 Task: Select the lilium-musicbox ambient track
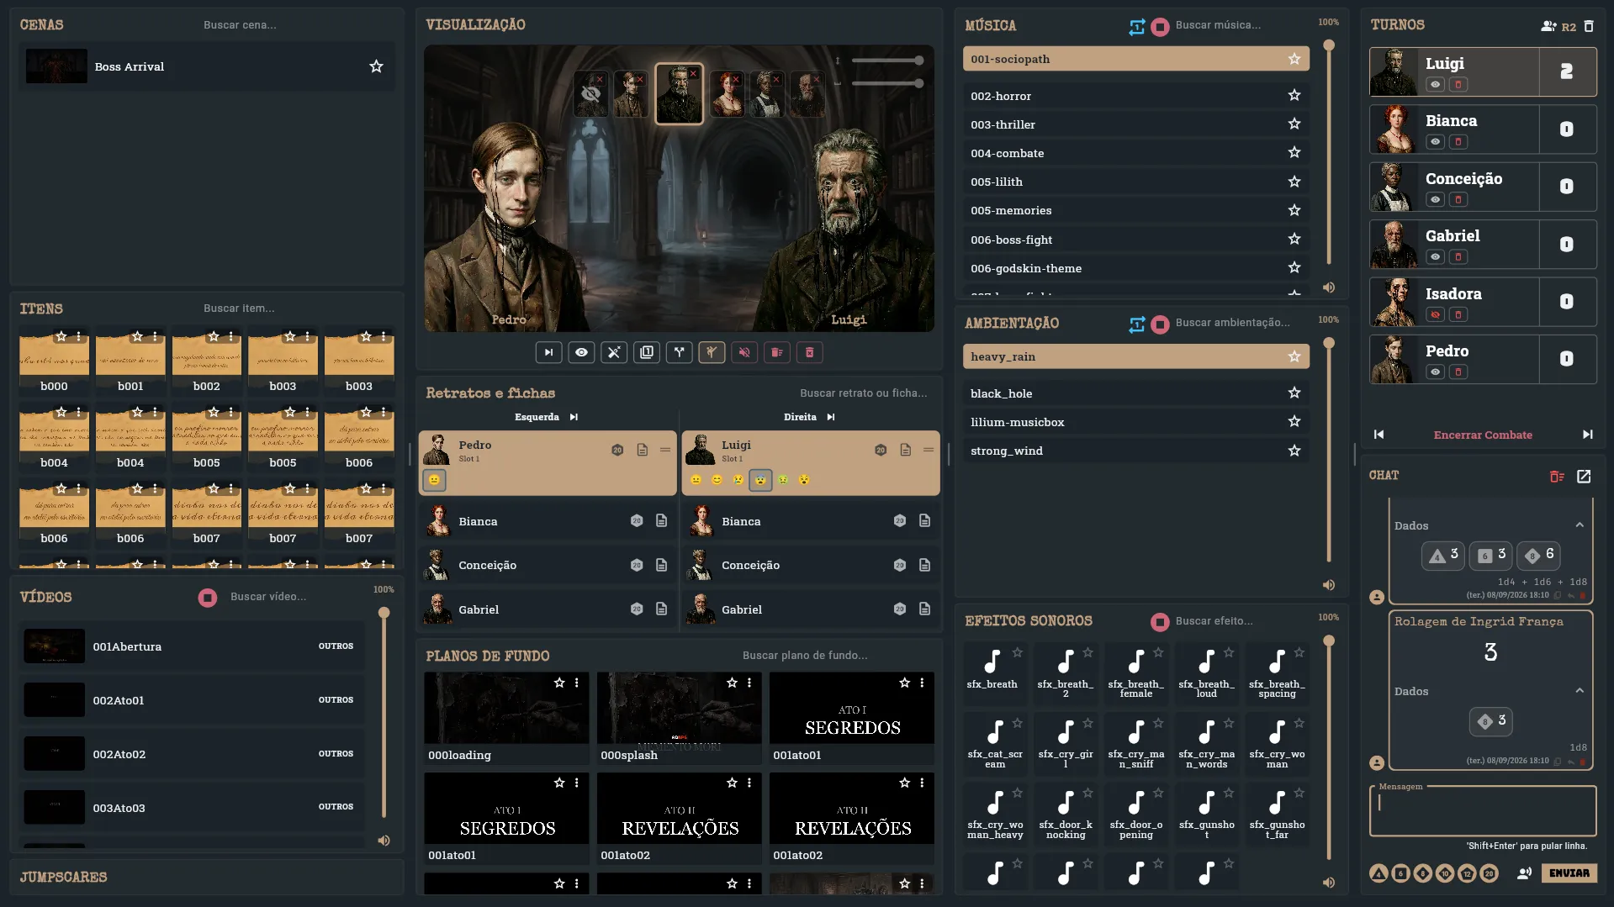pos(1135,422)
